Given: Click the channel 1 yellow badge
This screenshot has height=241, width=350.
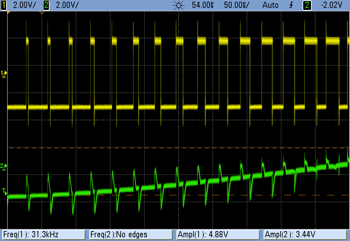Looking at the screenshot, I should pos(4,5).
